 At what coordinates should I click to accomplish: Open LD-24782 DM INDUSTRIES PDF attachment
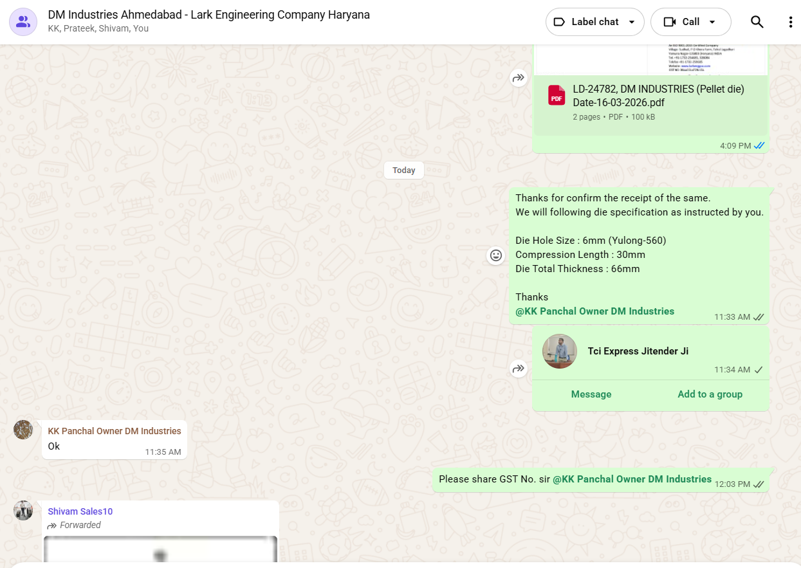click(x=658, y=96)
